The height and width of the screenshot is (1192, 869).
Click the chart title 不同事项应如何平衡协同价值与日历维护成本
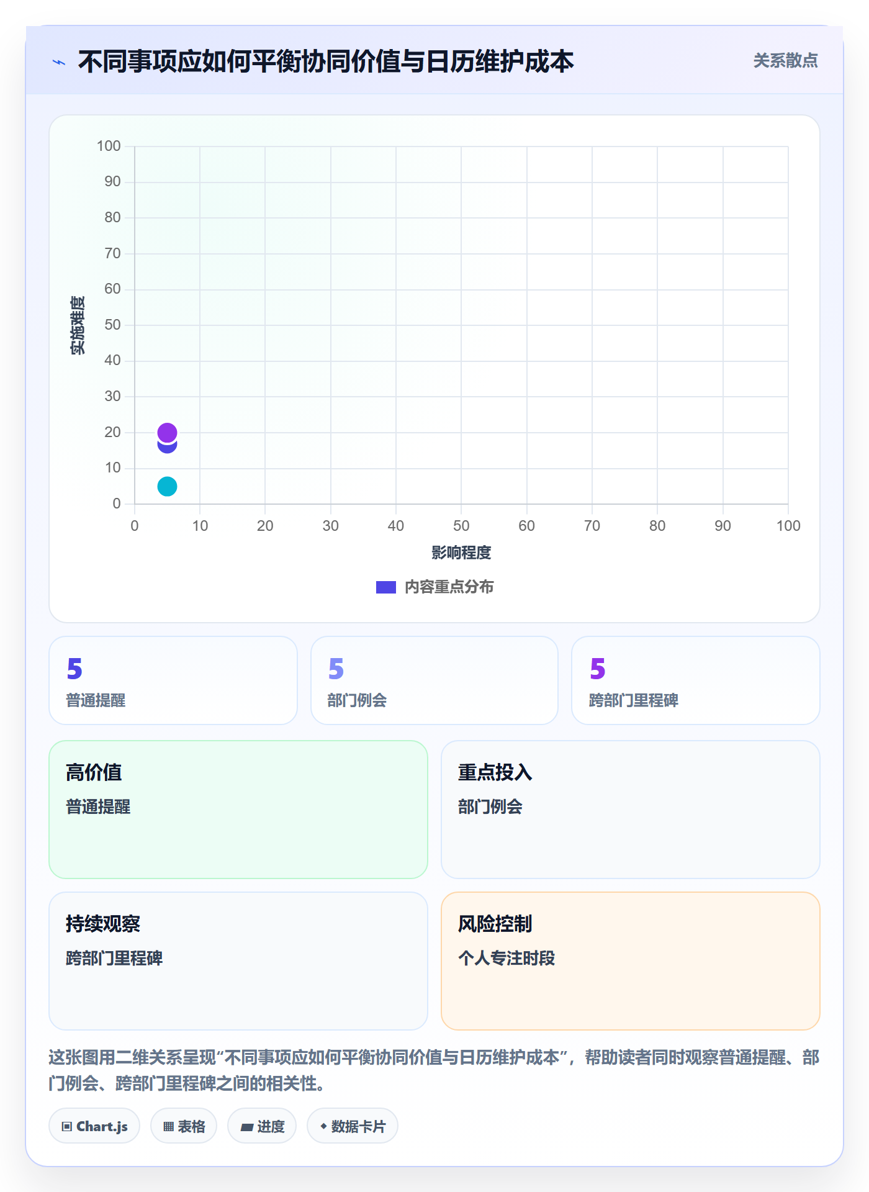click(326, 62)
